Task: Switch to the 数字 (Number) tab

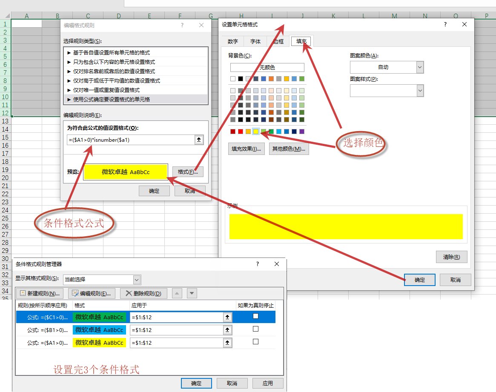Action: (x=232, y=41)
